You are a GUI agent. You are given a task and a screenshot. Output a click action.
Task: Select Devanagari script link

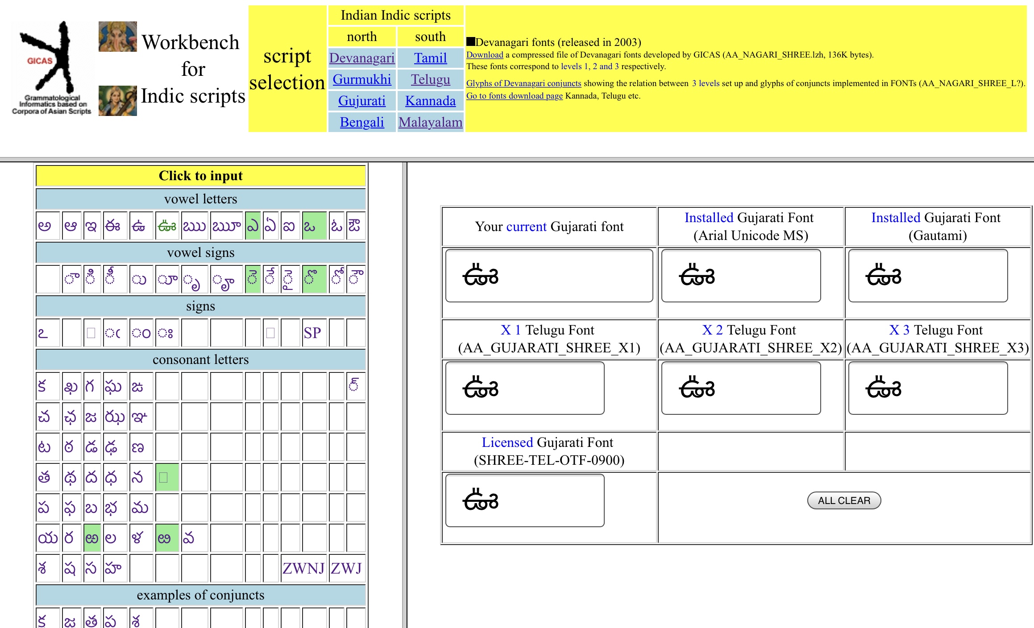361,58
